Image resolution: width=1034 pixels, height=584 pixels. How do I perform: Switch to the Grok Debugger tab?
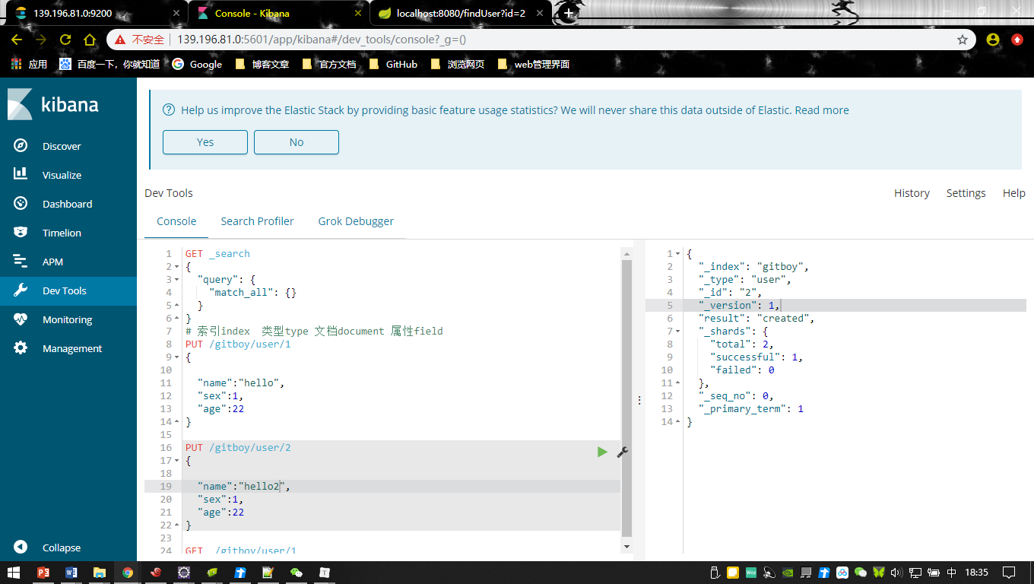(356, 221)
